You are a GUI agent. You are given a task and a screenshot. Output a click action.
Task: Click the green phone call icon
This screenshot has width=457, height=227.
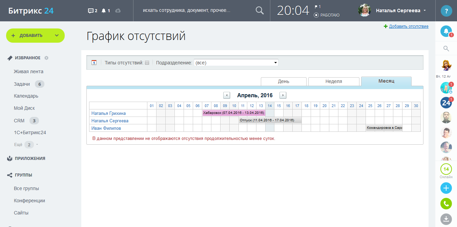(446, 204)
